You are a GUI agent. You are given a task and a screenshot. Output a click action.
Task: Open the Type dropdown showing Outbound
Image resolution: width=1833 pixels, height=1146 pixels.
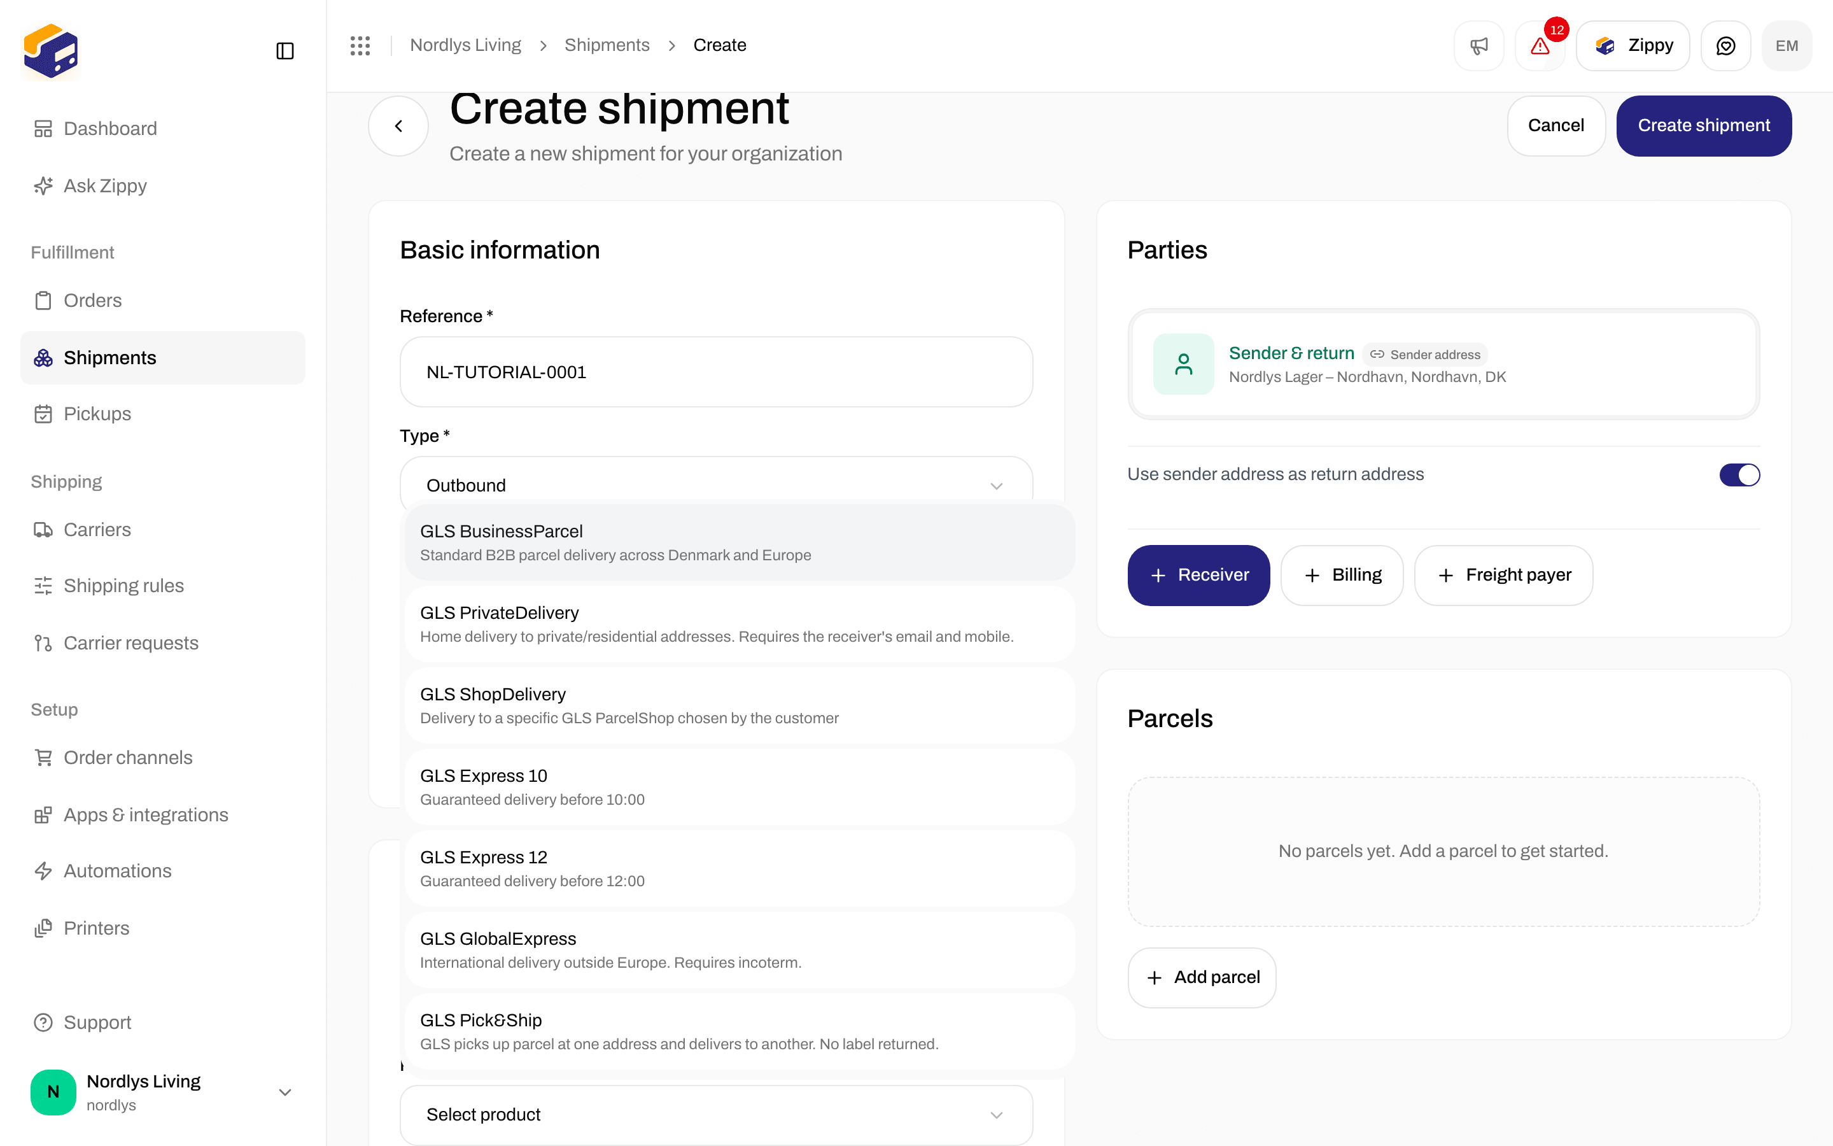click(716, 485)
